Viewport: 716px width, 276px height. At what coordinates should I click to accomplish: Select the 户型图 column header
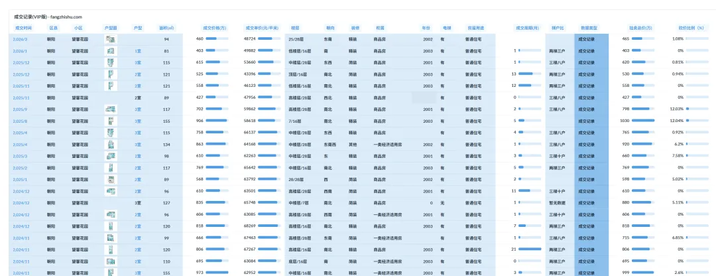coord(111,28)
